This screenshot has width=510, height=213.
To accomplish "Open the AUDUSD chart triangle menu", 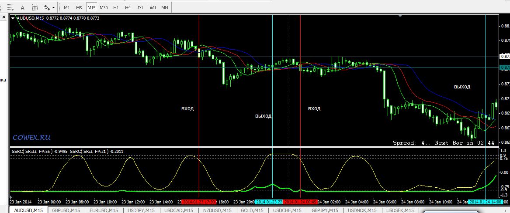I will 13,18.
